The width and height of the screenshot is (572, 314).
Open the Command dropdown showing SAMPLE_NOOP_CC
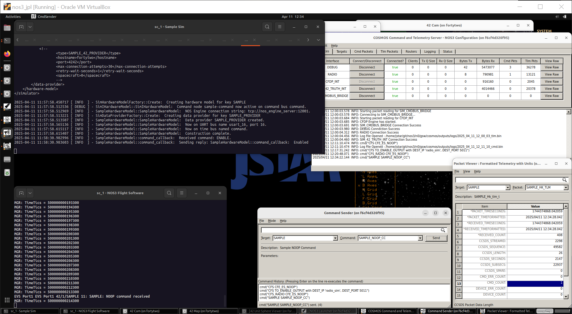coord(420,238)
